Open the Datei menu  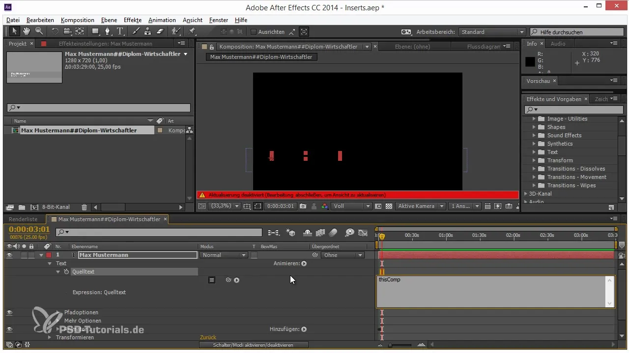click(x=13, y=20)
